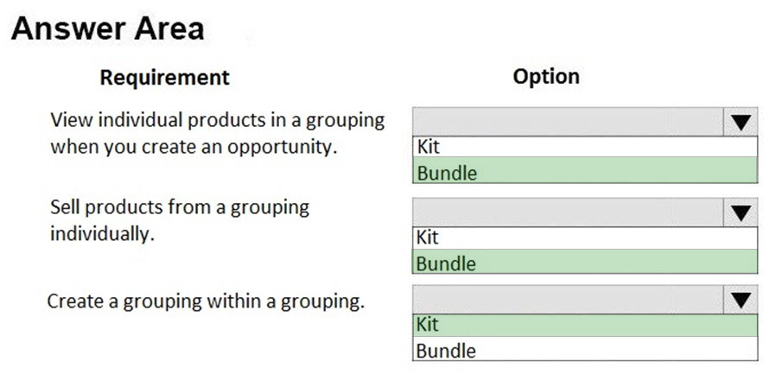Pick Bundle for the sell products individually requirement
The image size is (764, 374).
click(584, 263)
